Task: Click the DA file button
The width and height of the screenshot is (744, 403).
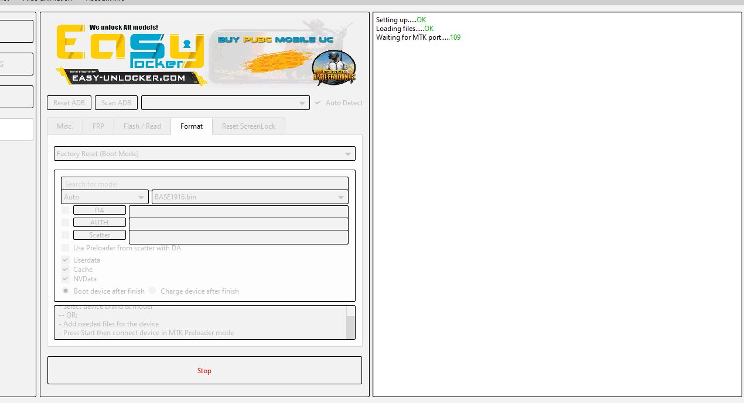Action: [x=100, y=210]
